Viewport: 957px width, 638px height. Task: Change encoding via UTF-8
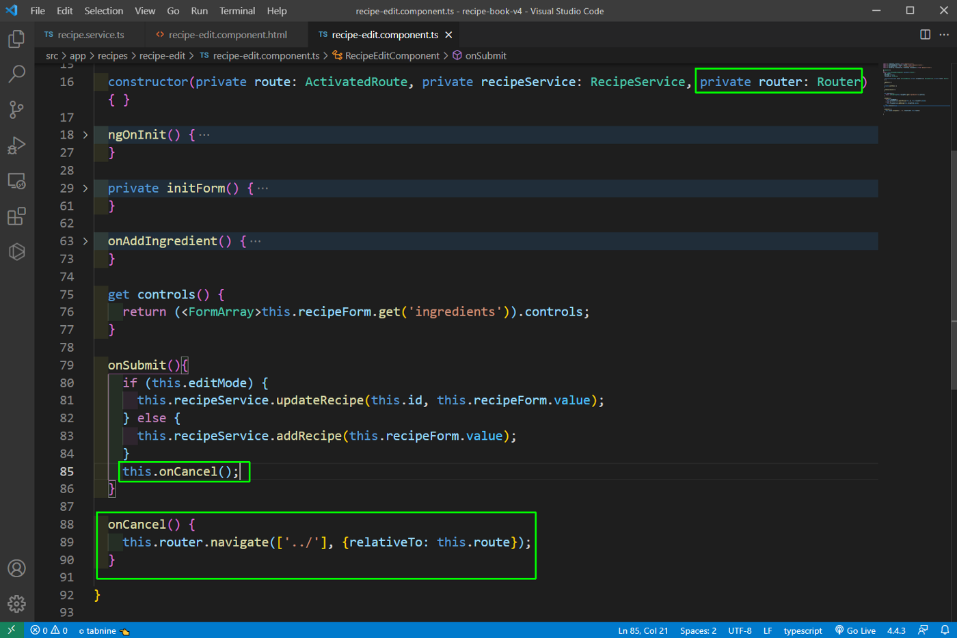click(x=740, y=630)
